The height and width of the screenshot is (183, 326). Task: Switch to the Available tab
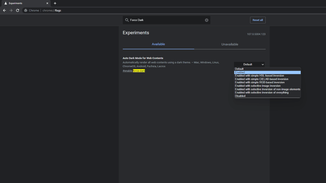pos(158,44)
